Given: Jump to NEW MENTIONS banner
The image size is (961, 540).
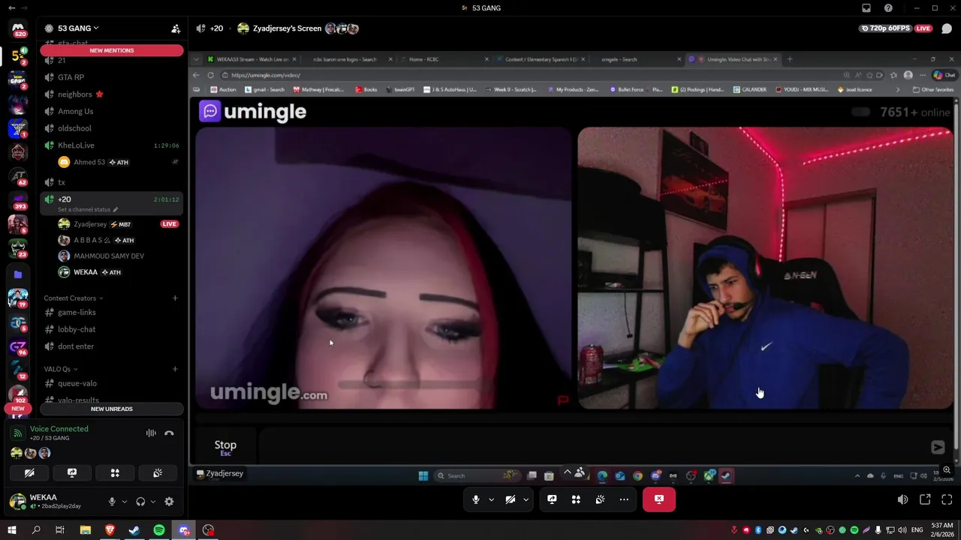Looking at the screenshot, I should click(x=112, y=50).
